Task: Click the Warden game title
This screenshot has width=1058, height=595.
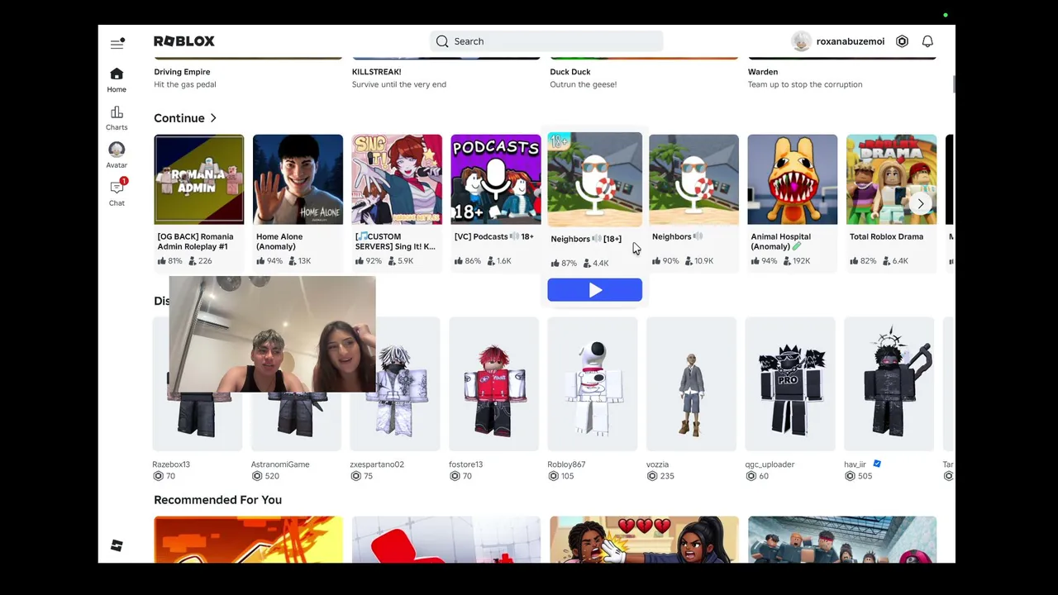Action: (763, 72)
